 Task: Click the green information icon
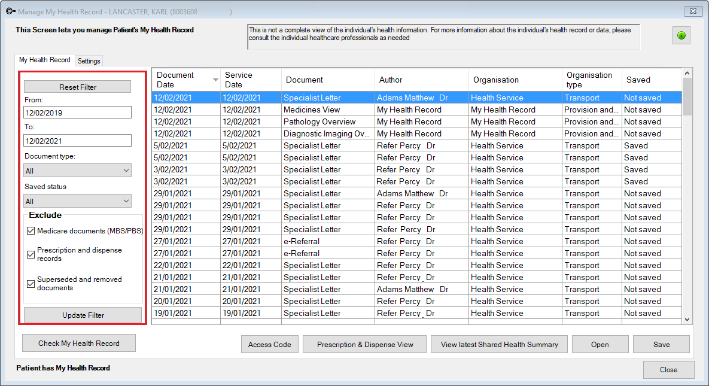[x=681, y=35]
